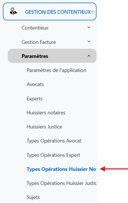Open Types Opérations Expert
This screenshot has height=203, width=128.
(53, 155)
